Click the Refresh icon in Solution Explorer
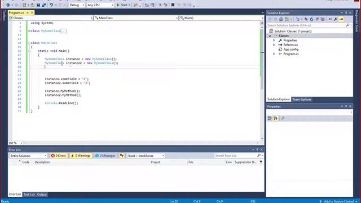 (311, 19)
